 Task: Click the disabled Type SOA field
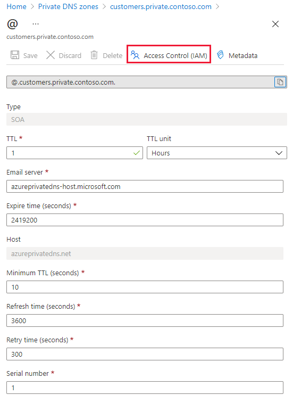(147, 119)
